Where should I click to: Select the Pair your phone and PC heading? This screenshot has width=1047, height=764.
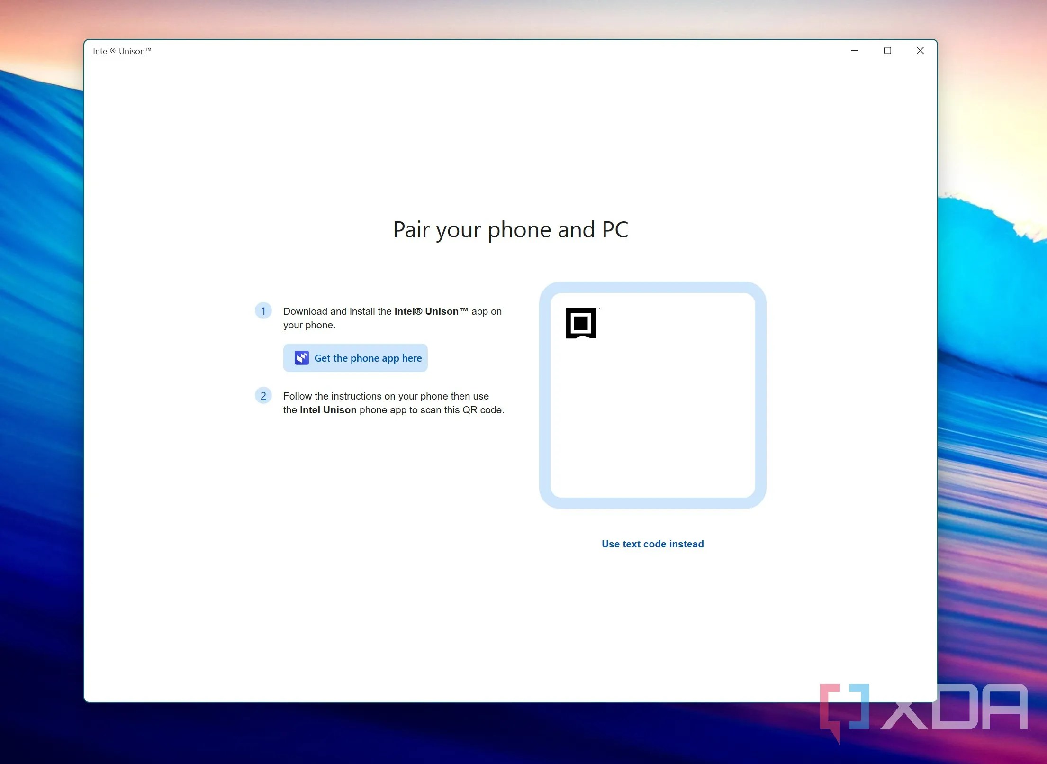pyautogui.click(x=510, y=230)
